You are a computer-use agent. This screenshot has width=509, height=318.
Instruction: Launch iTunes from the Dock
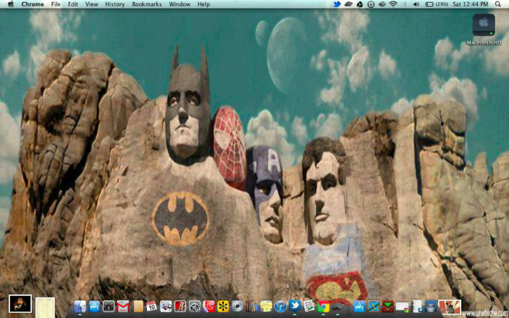click(281, 306)
